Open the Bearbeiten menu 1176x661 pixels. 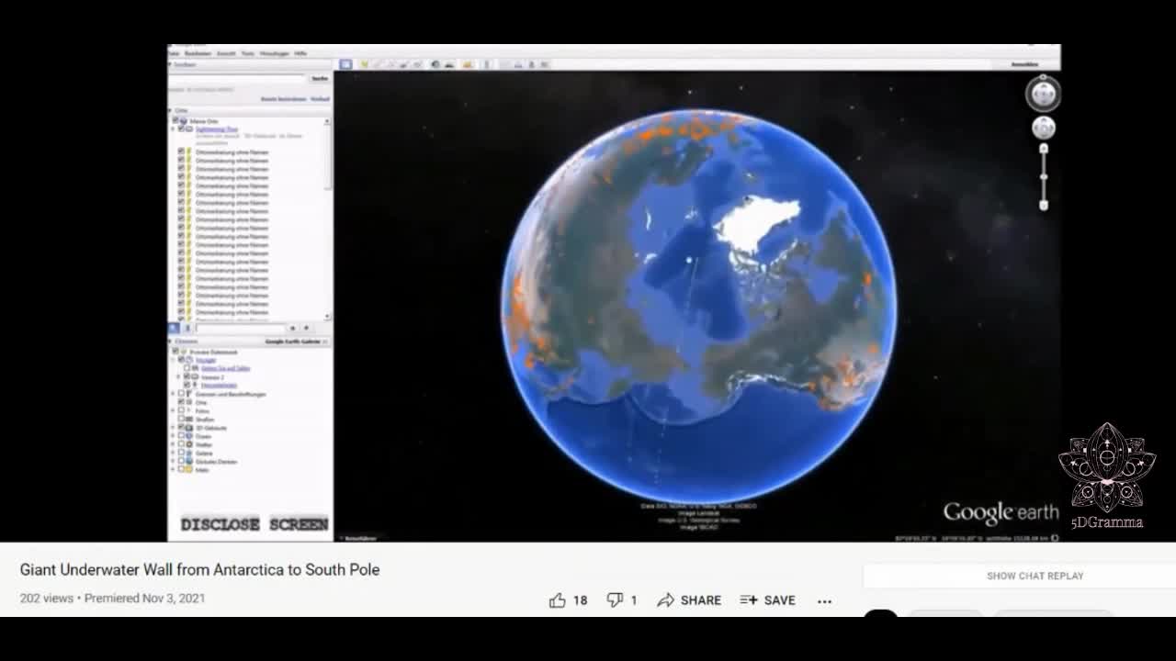198,53
